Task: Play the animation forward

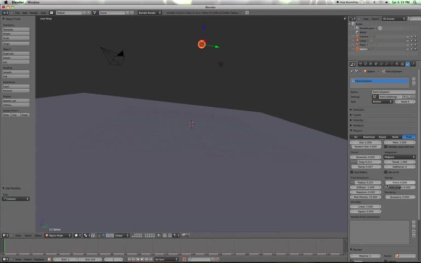Action: (143, 259)
